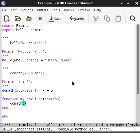Expand the Options menu
Screen dimensions: 140x133
pyautogui.click(x=27, y=10)
